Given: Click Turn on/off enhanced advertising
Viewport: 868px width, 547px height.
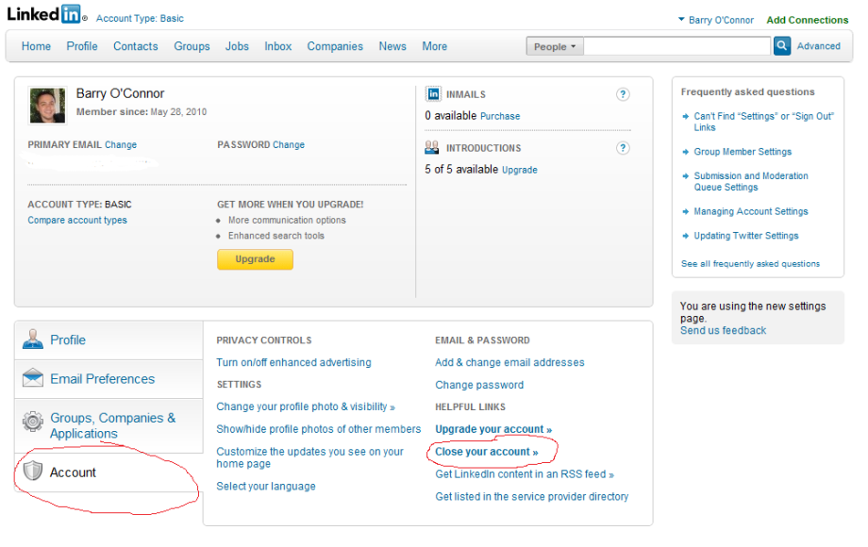Looking at the screenshot, I should coord(294,362).
